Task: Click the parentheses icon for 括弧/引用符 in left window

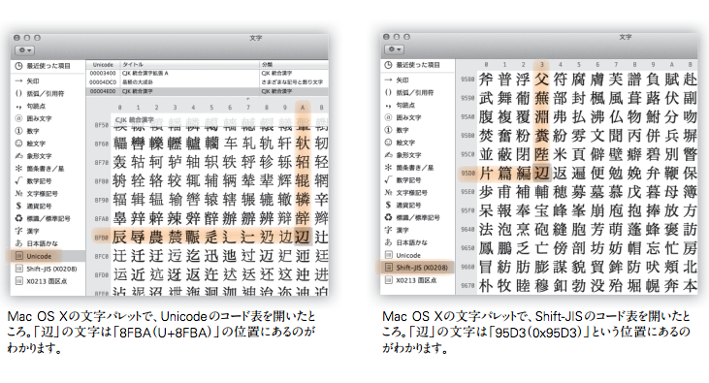Action: 18,93
